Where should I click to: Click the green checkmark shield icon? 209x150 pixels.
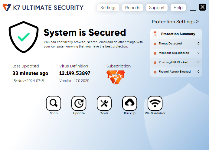24,37
